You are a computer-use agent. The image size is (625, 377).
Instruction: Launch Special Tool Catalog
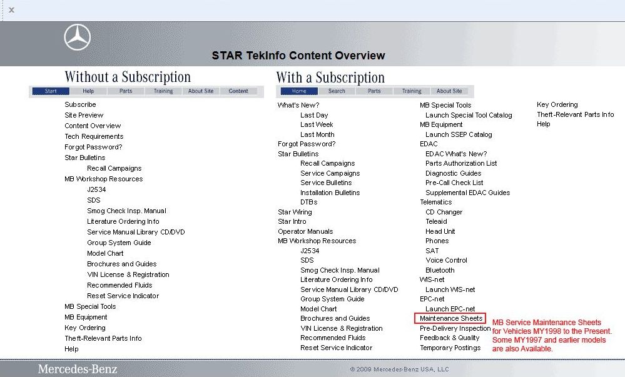tap(469, 115)
